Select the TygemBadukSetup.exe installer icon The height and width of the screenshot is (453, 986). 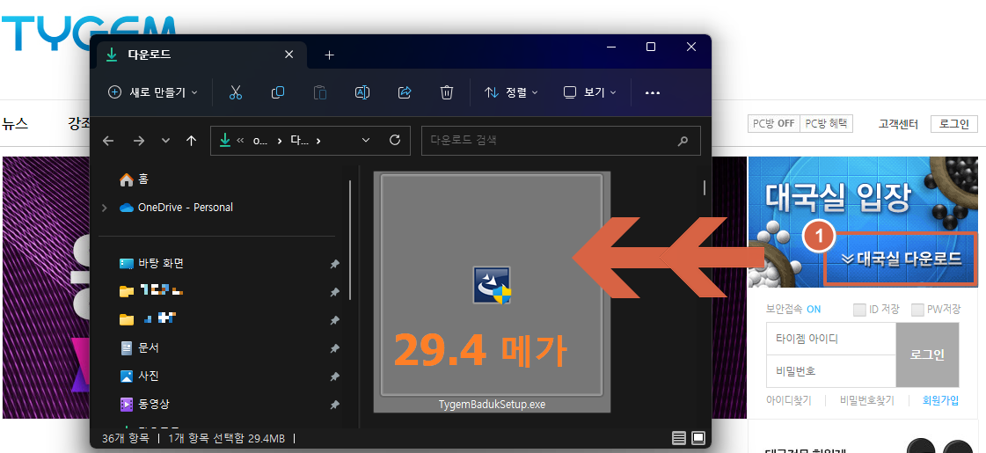[x=492, y=285]
